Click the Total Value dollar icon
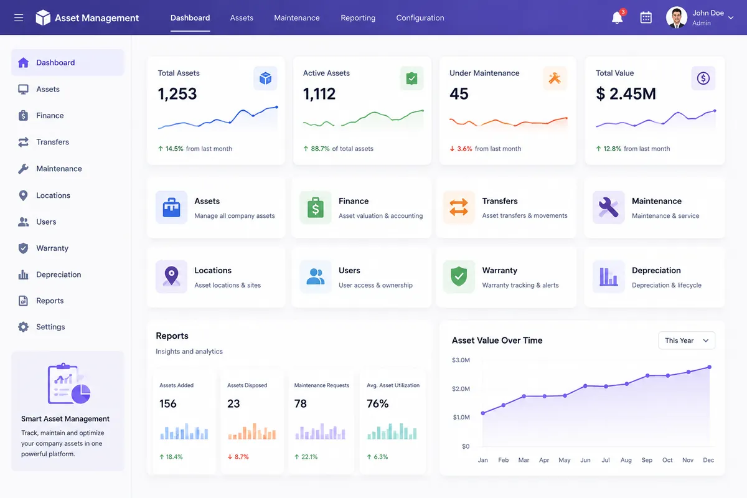The width and height of the screenshot is (747, 498). [703, 78]
